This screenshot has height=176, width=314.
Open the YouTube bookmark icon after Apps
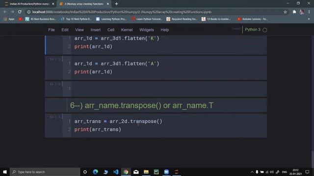[20, 19]
